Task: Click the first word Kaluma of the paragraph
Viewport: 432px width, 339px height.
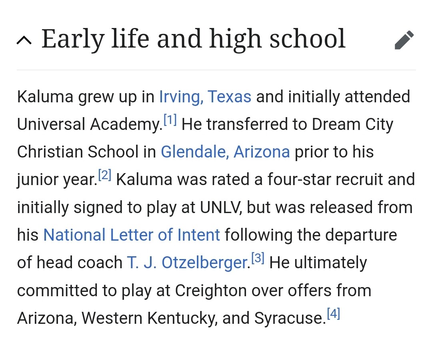Action: 45,97
